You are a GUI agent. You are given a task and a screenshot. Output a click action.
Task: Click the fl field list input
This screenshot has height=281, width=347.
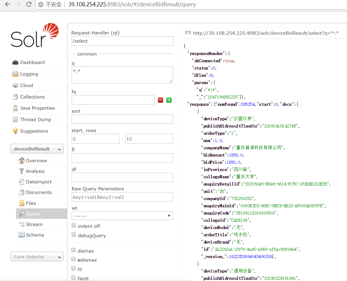tap(122, 158)
